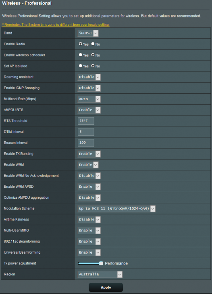Open Multicast Rate(Mbps) dropdown
This screenshot has height=294, width=212.
[x=89, y=99]
